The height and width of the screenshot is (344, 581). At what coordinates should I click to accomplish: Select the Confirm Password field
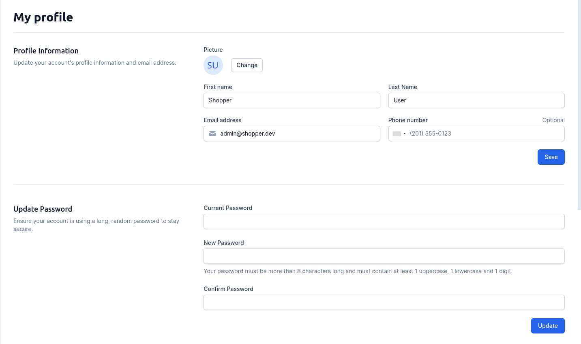pyautogui.click(x=384, y=302)
